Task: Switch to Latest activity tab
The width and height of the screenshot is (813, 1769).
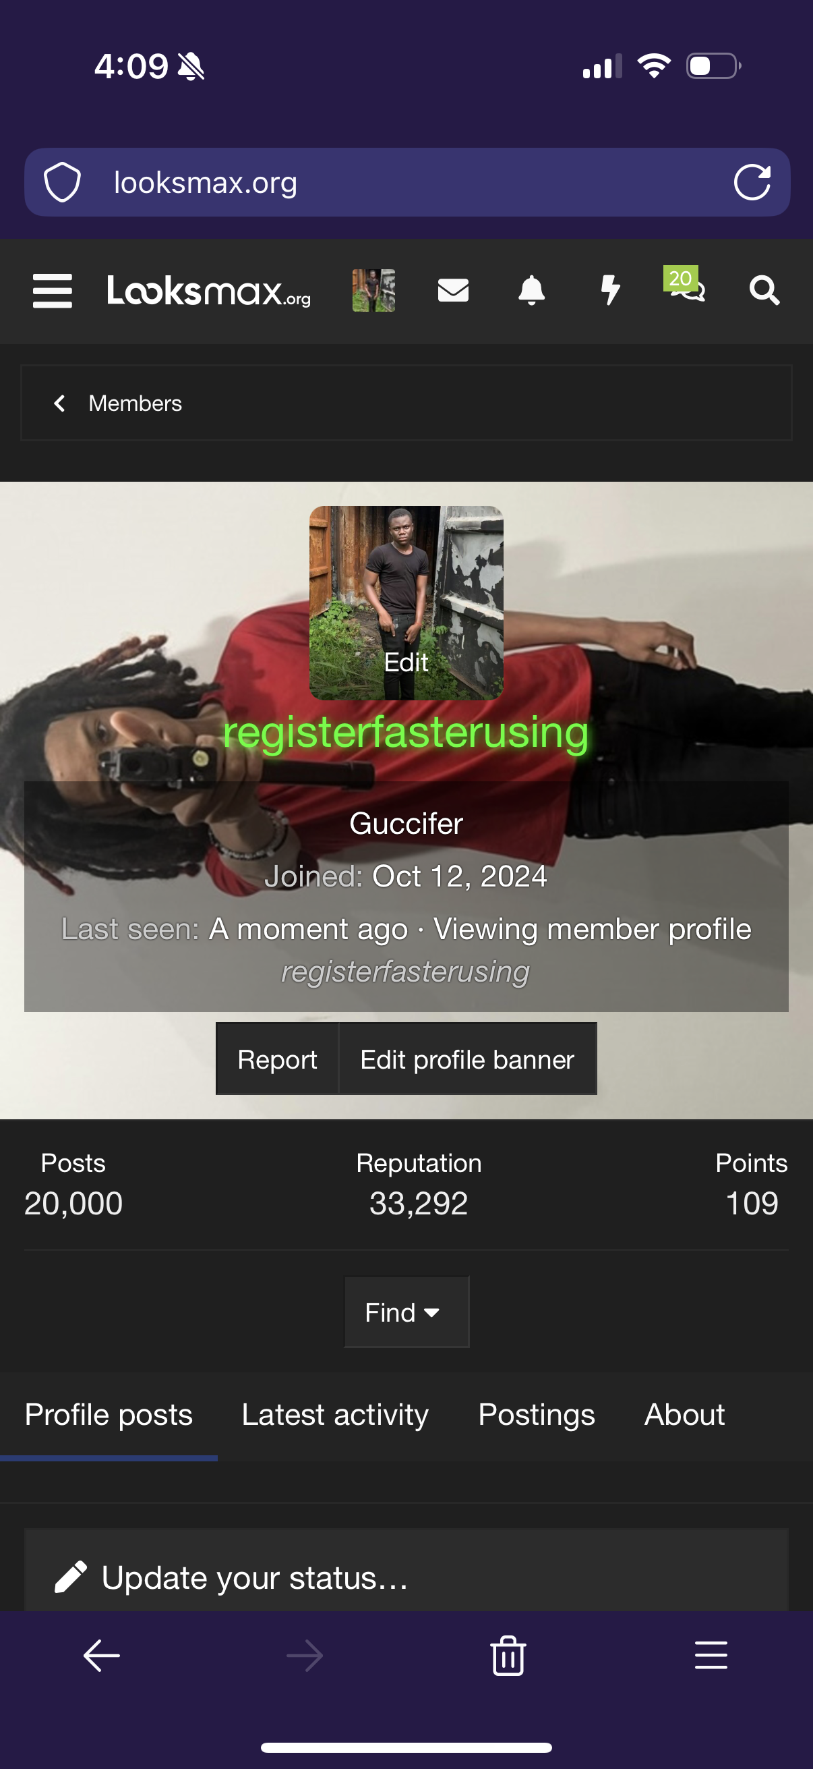Action: click(335, 1415)
